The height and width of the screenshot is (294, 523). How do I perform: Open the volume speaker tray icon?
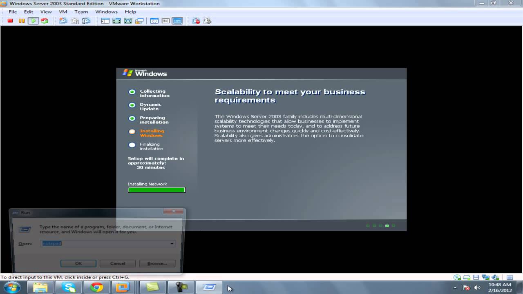[x=477, y=287]
